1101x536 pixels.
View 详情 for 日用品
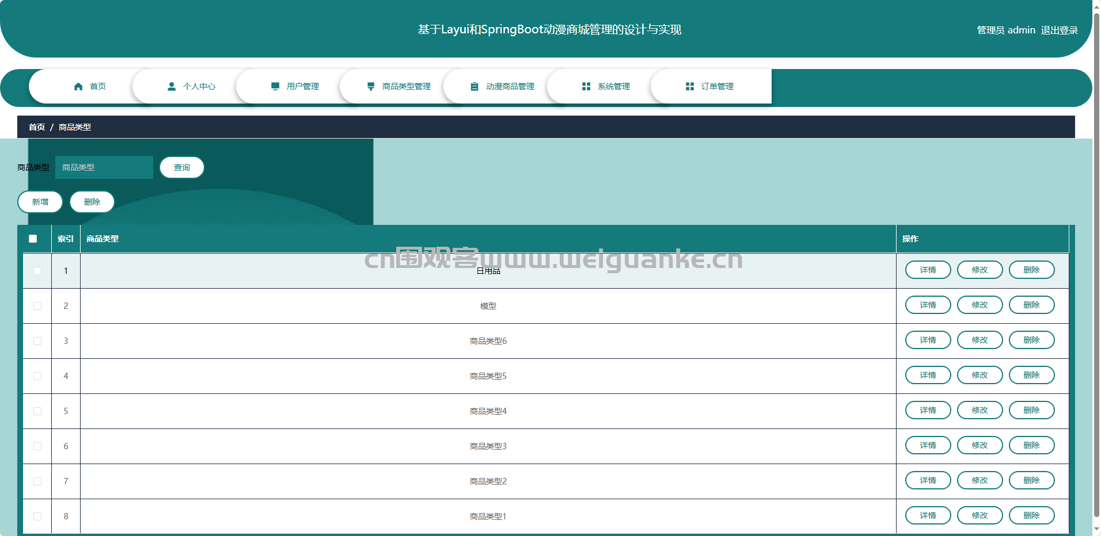928,270
